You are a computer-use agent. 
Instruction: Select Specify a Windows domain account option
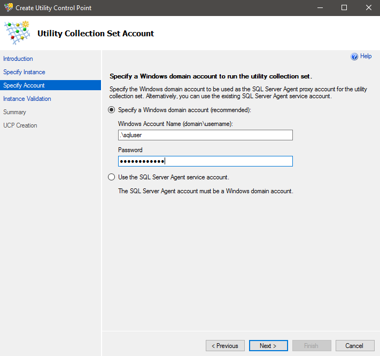112,110
